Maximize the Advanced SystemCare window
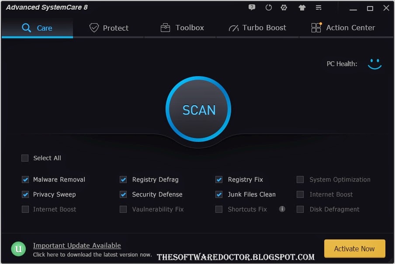Screen dimensions: 395x264 click(x=370, y=8)
